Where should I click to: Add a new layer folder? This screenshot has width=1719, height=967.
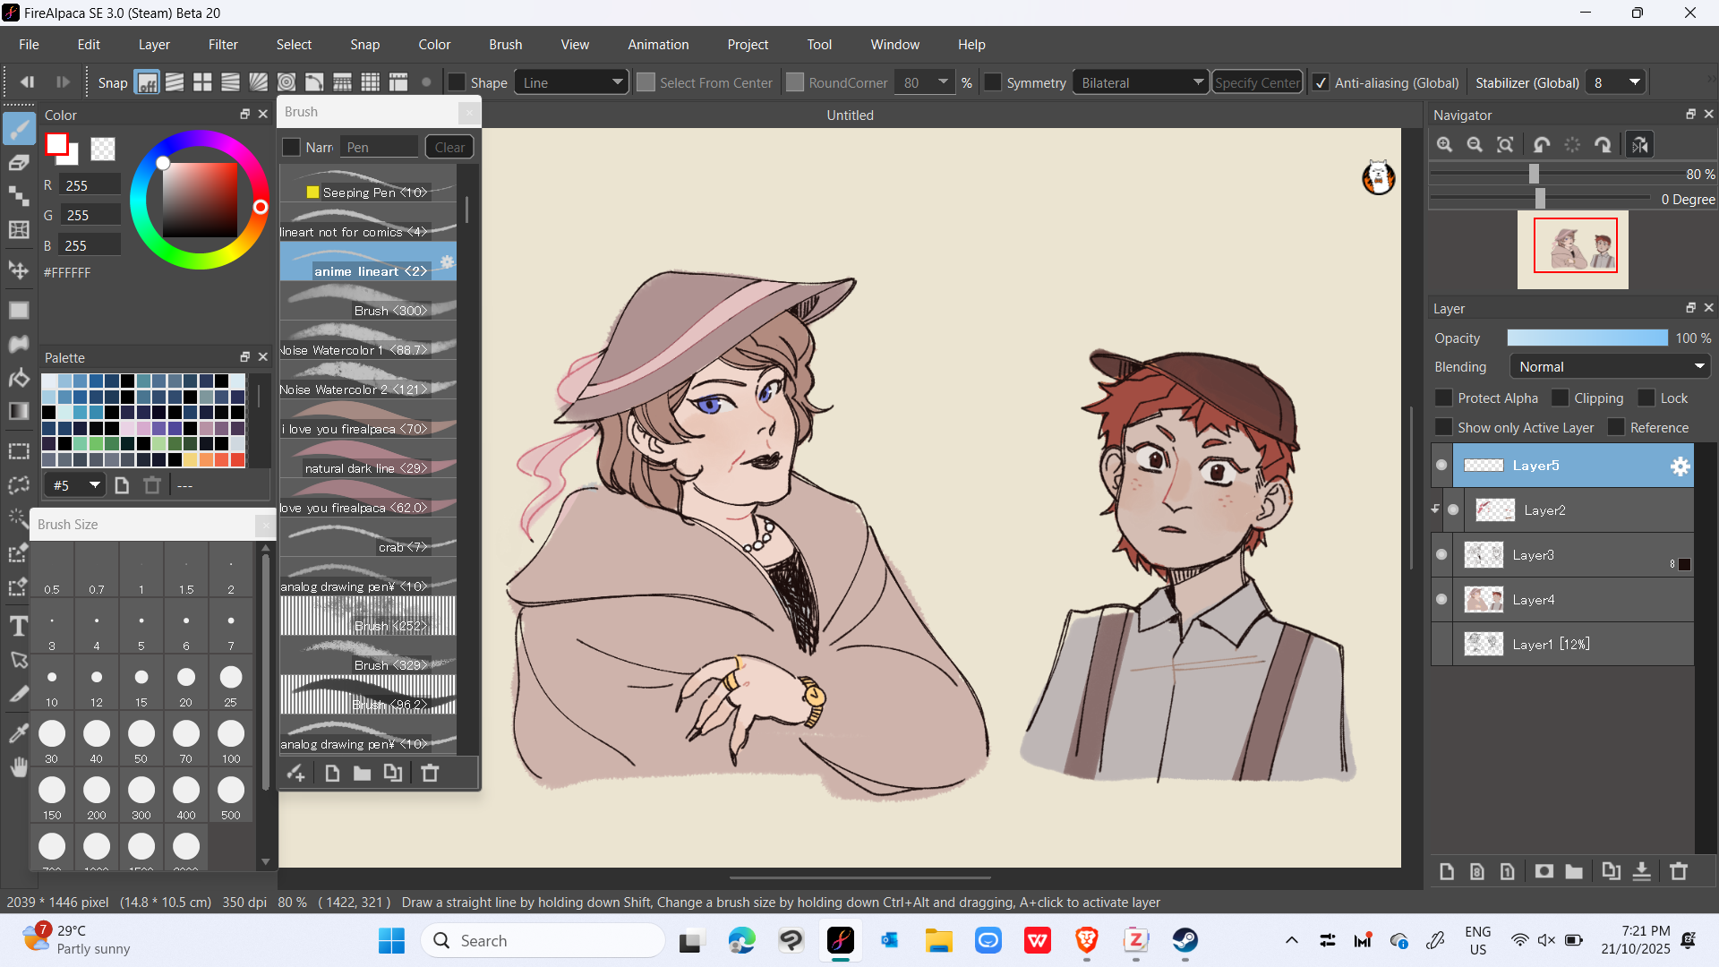pyautogui.click(x=1574, y=871)
